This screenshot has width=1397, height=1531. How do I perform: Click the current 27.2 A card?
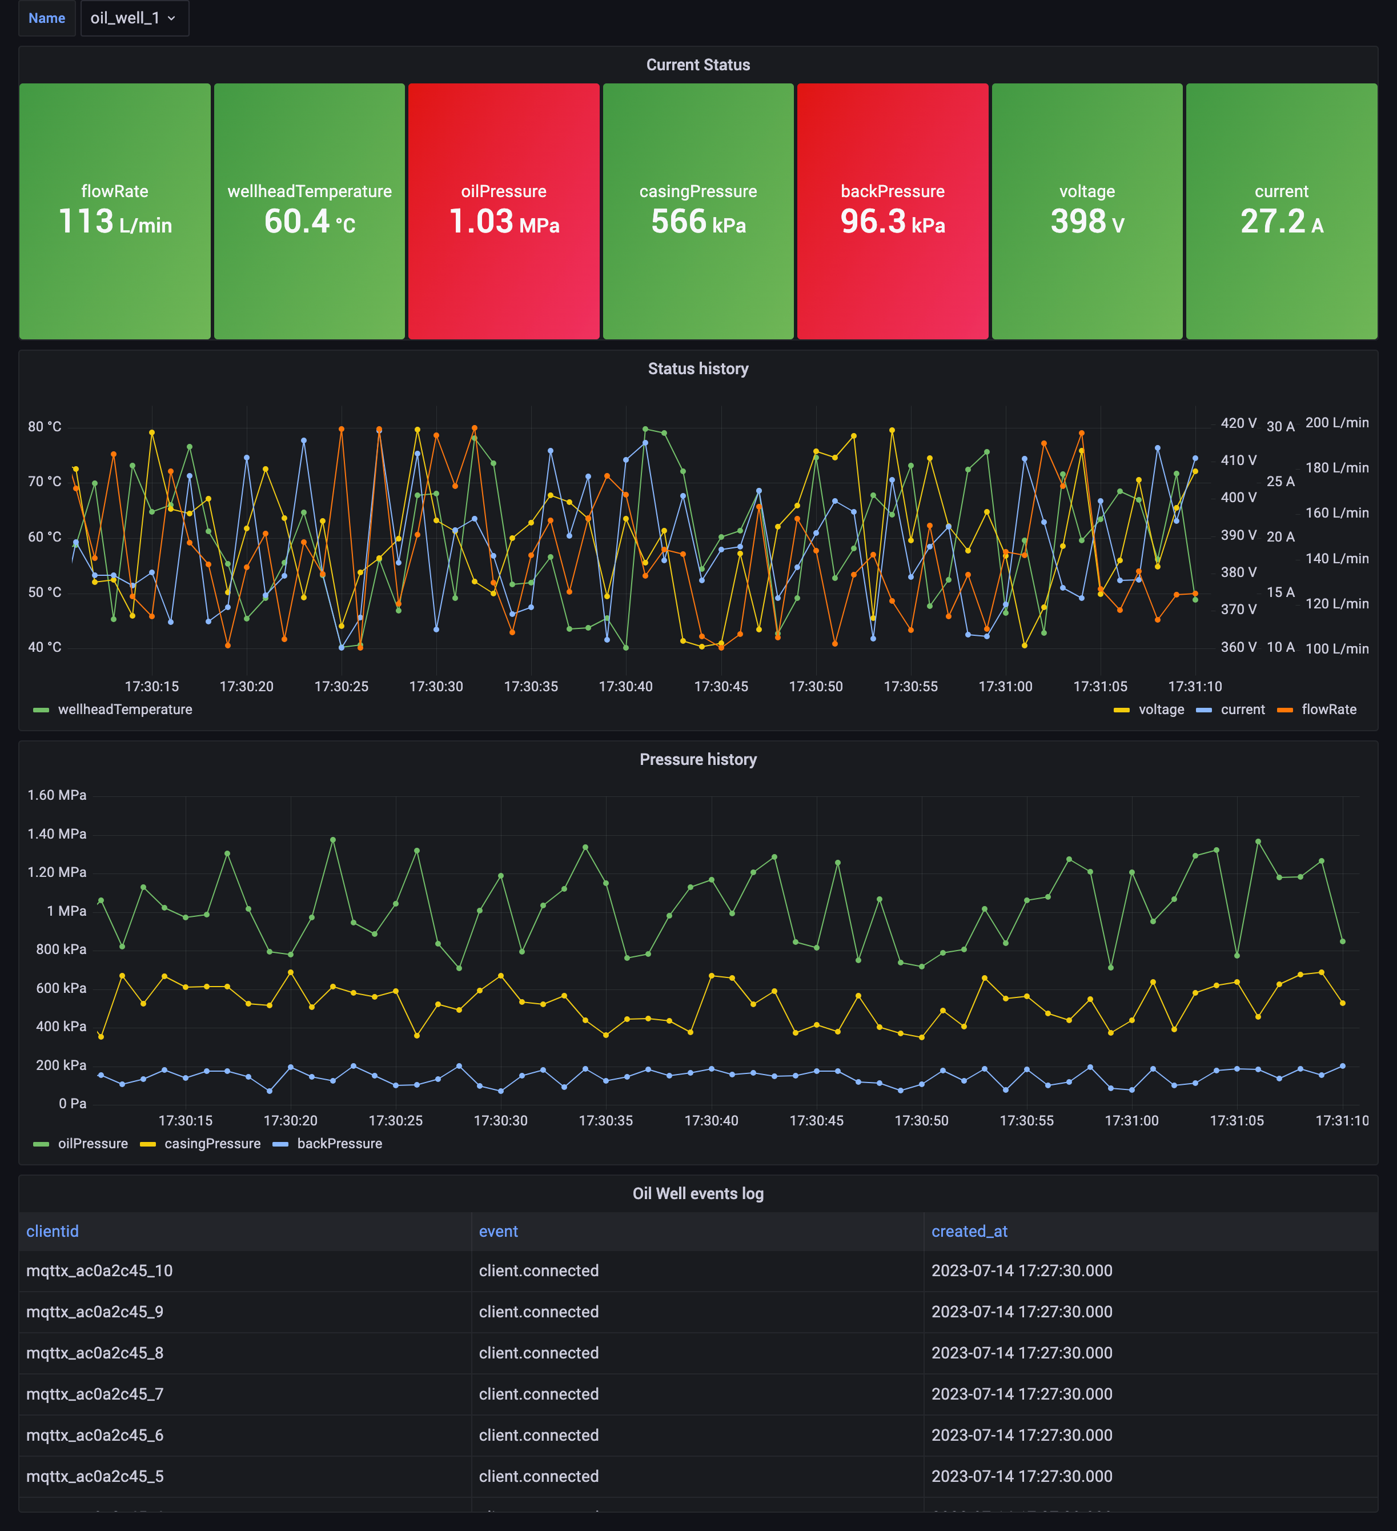click(x=1282, y=211)
